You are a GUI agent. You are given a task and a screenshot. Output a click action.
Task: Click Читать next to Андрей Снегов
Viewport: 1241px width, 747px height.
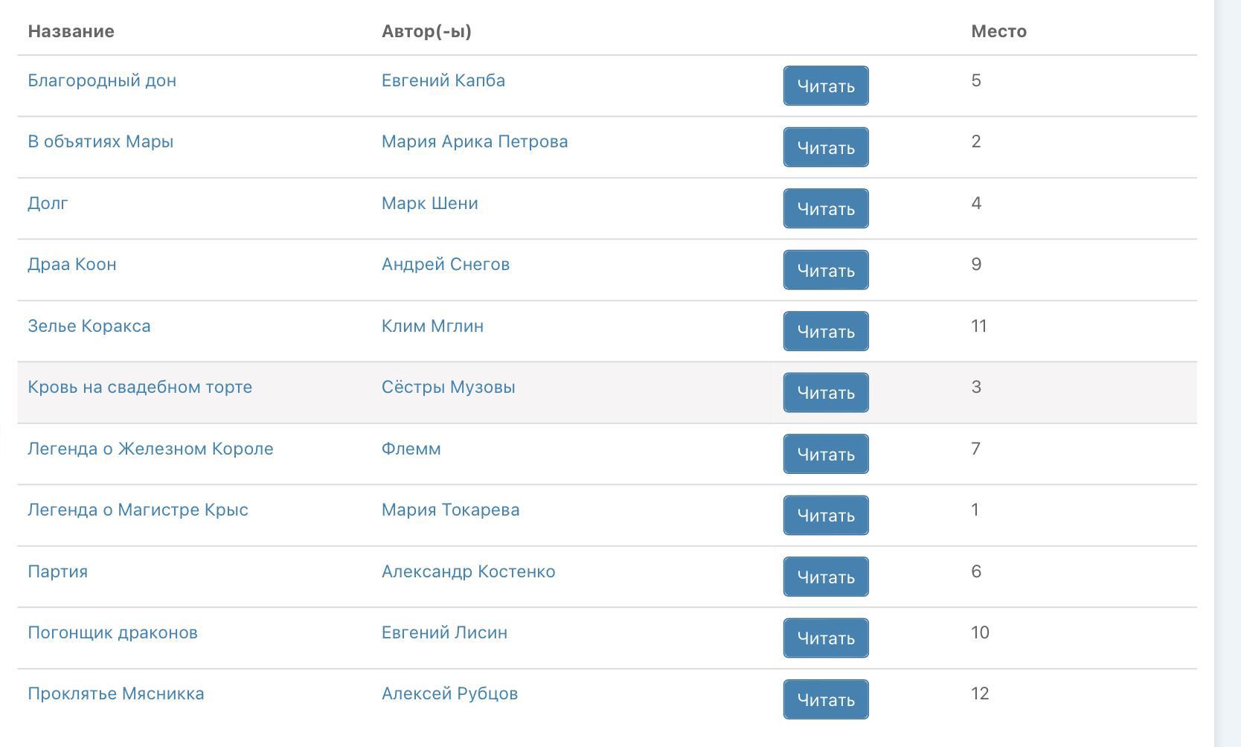[825, 270]
